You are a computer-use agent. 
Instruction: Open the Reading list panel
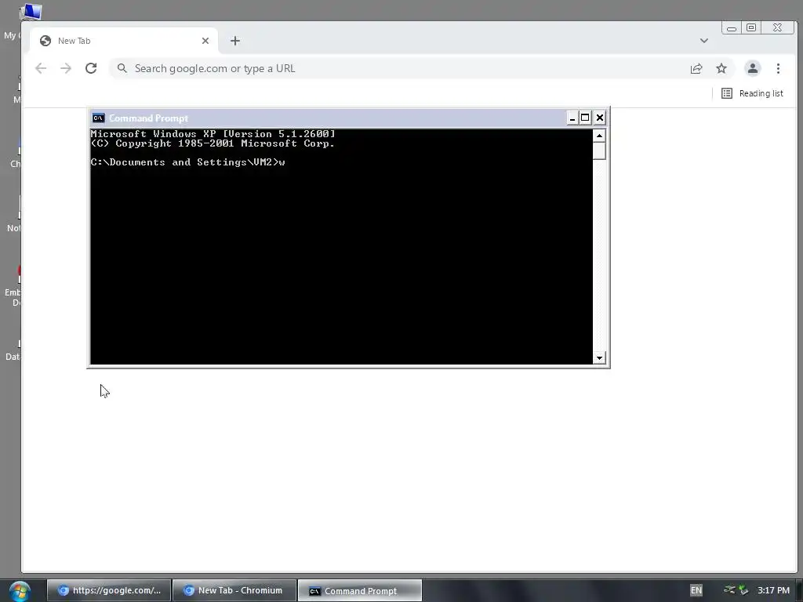point(752,93)
